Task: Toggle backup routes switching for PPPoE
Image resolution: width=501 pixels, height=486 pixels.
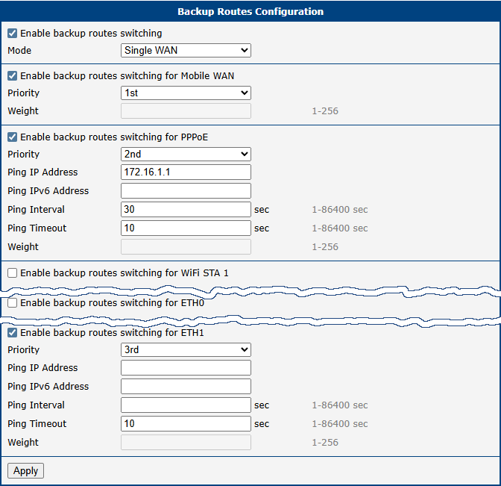Action: (x=12, y=137)
